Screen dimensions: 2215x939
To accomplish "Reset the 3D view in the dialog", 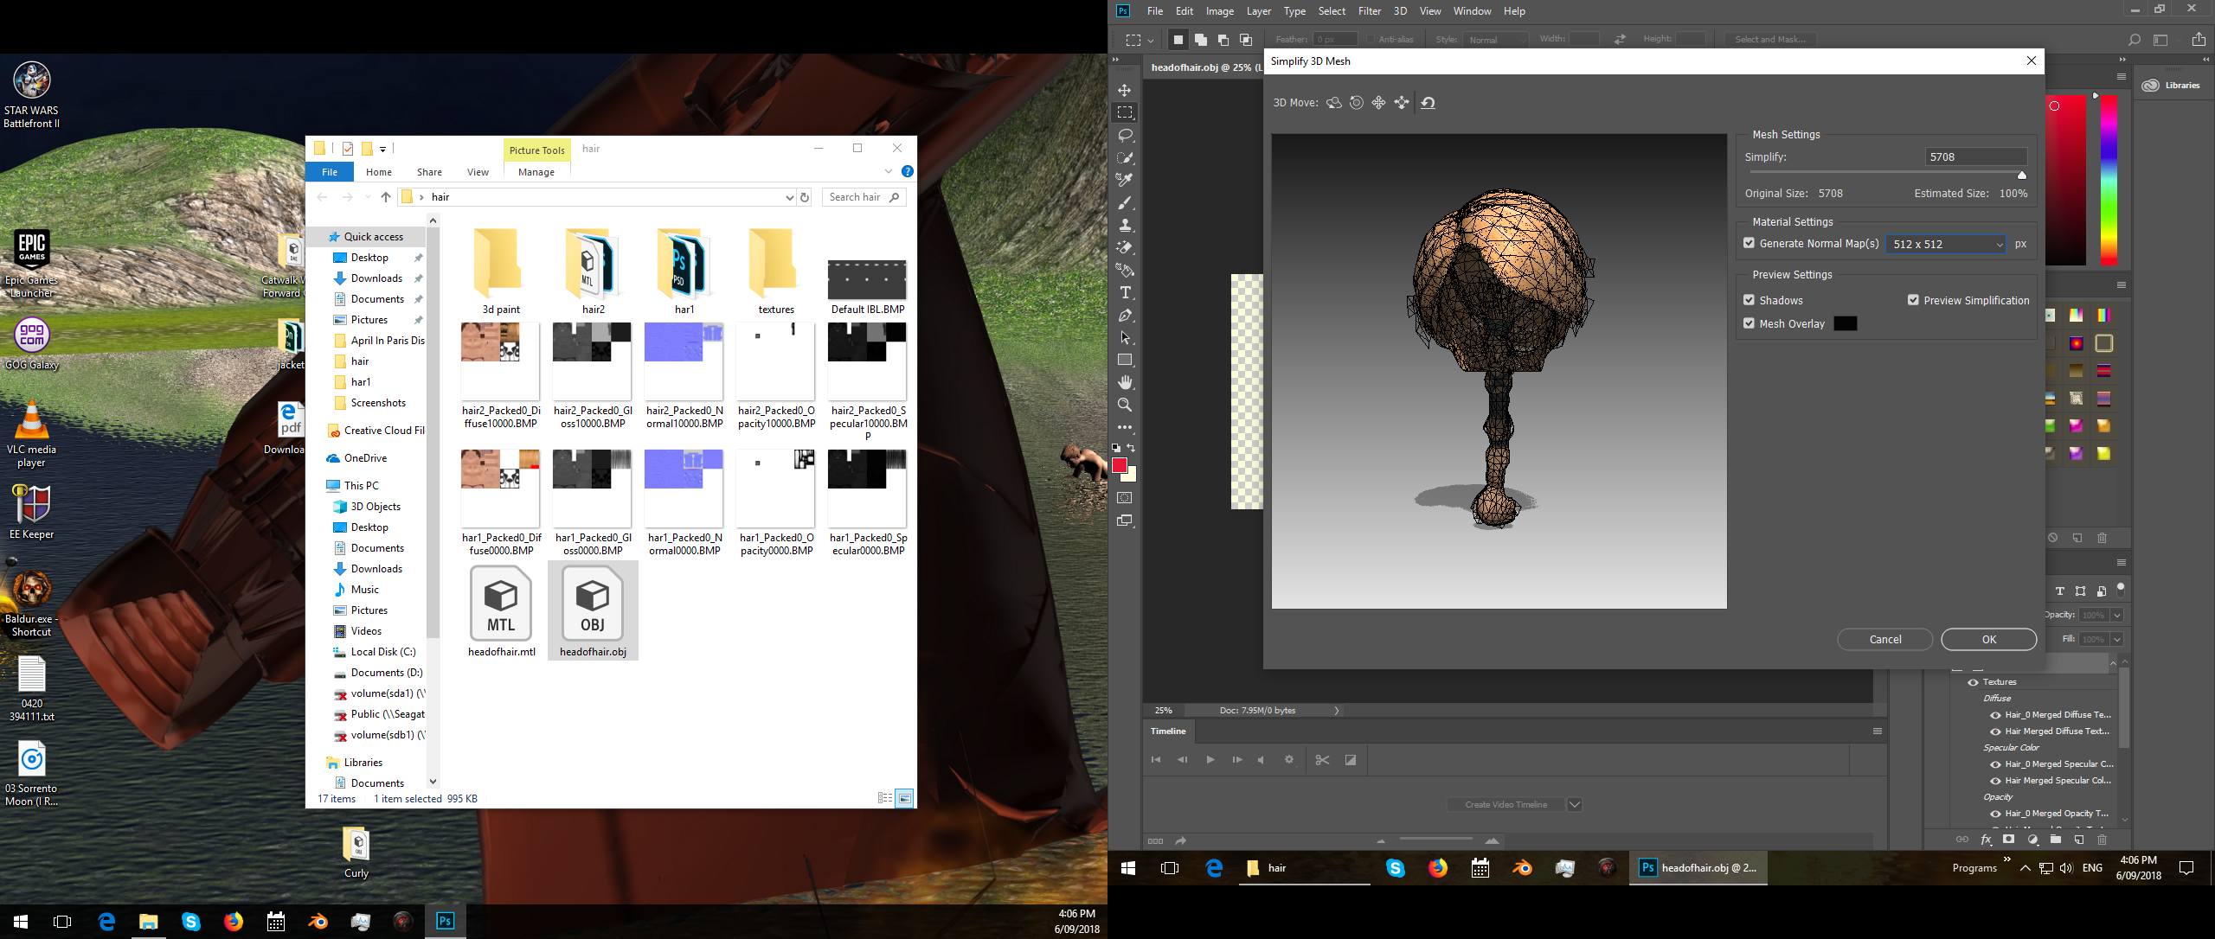I will click(1427, 102).
